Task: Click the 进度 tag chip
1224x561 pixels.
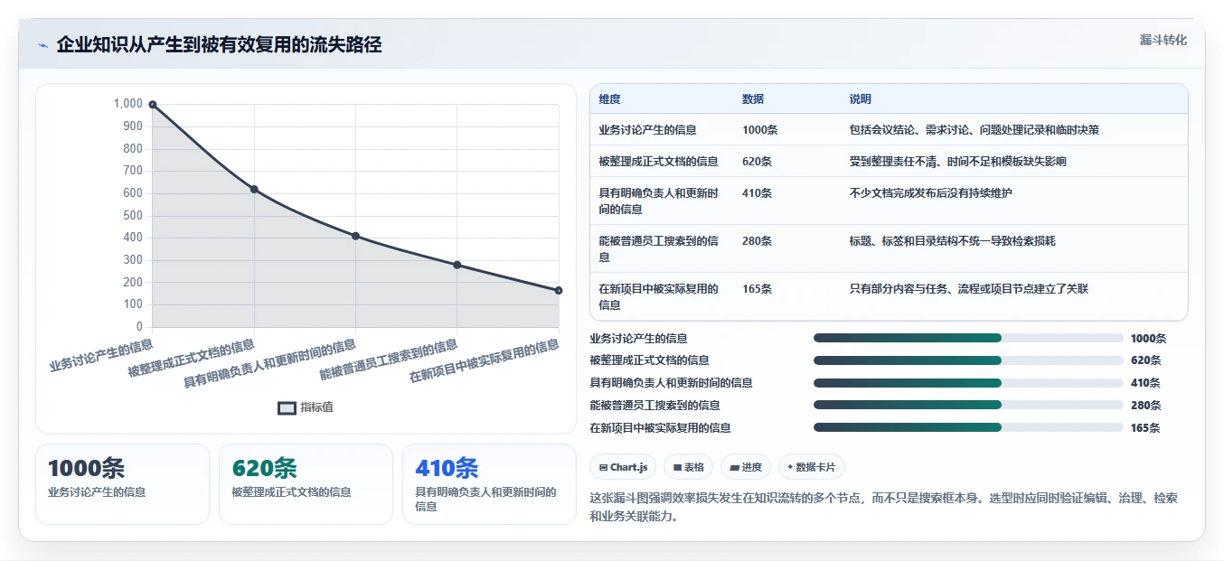Action: point(746,467)
